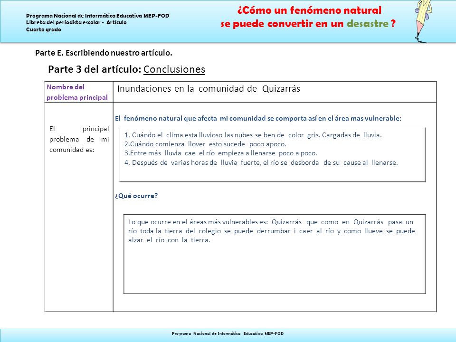
Task: Click 'Programa Nacional de Informática Educativa MEP-FOD' header line
Action: (x=98, y=16)
